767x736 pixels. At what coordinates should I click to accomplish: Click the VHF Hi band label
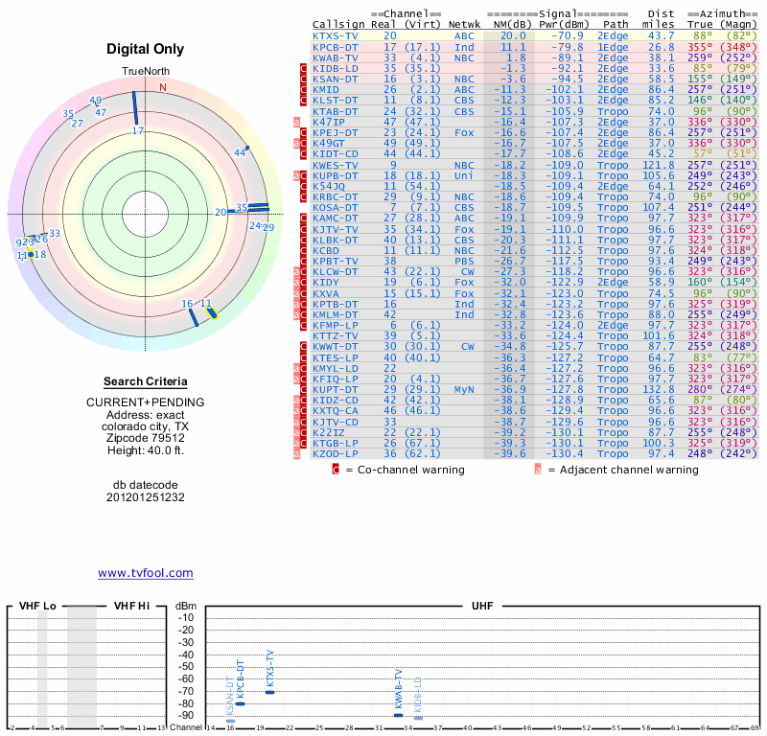(130, 607)
